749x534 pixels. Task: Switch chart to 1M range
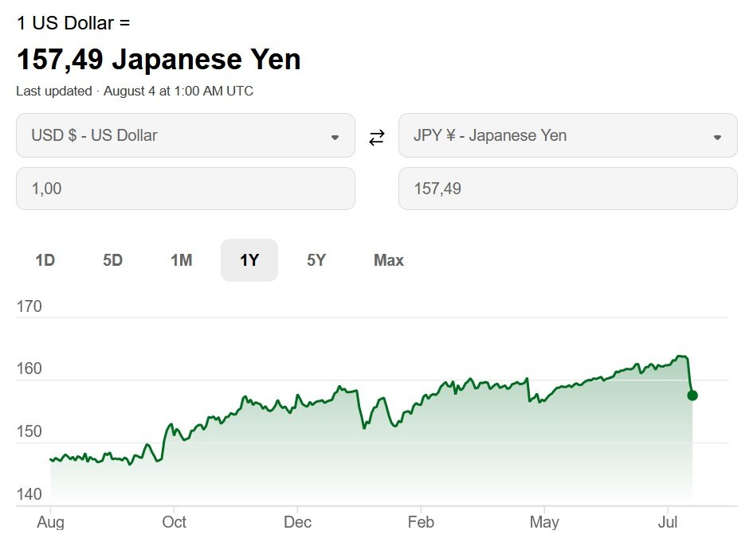(x=182, y=260)
